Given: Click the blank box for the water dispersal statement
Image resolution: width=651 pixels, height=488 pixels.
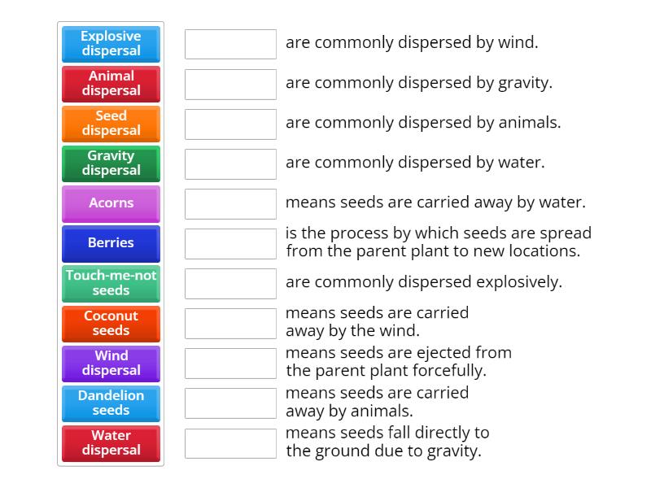Looking at the screenshot, I should pos(230,163).
